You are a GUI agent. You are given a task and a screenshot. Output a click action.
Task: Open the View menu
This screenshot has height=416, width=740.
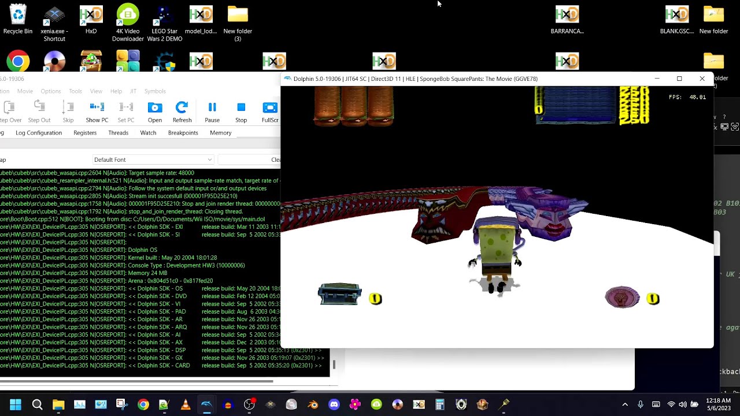click(x=96, y=91)
